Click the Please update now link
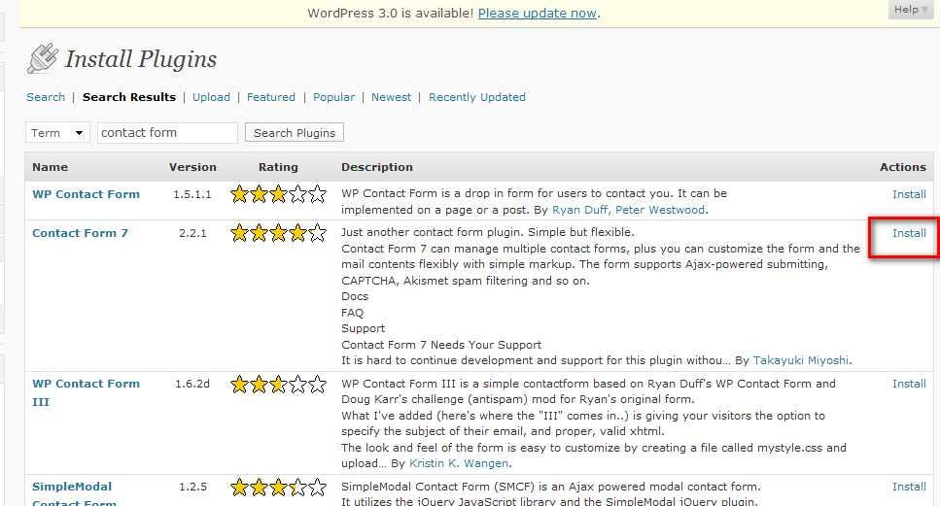Viewport: 940px width, 506px height. (538, 14)
